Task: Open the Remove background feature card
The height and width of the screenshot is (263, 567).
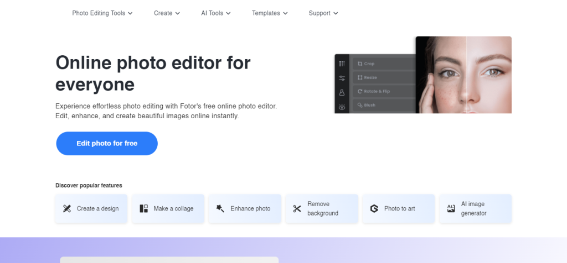Action: click(x=322, y=208)
